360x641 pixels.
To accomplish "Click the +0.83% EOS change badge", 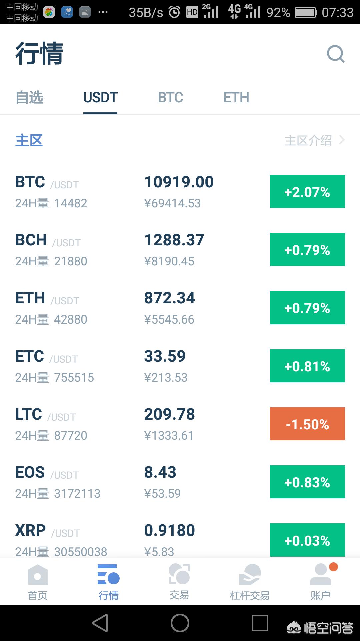I will coord(307,482).
